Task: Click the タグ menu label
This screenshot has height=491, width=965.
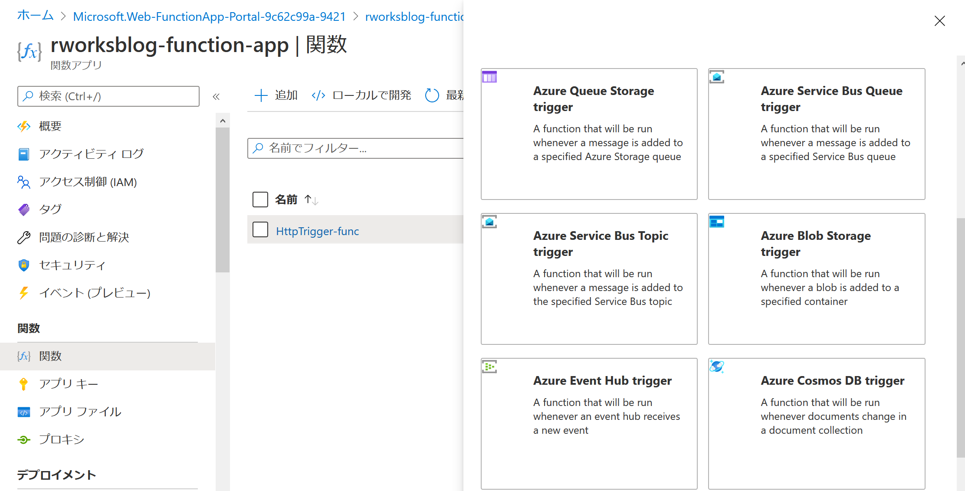Action: coord(50,209)
